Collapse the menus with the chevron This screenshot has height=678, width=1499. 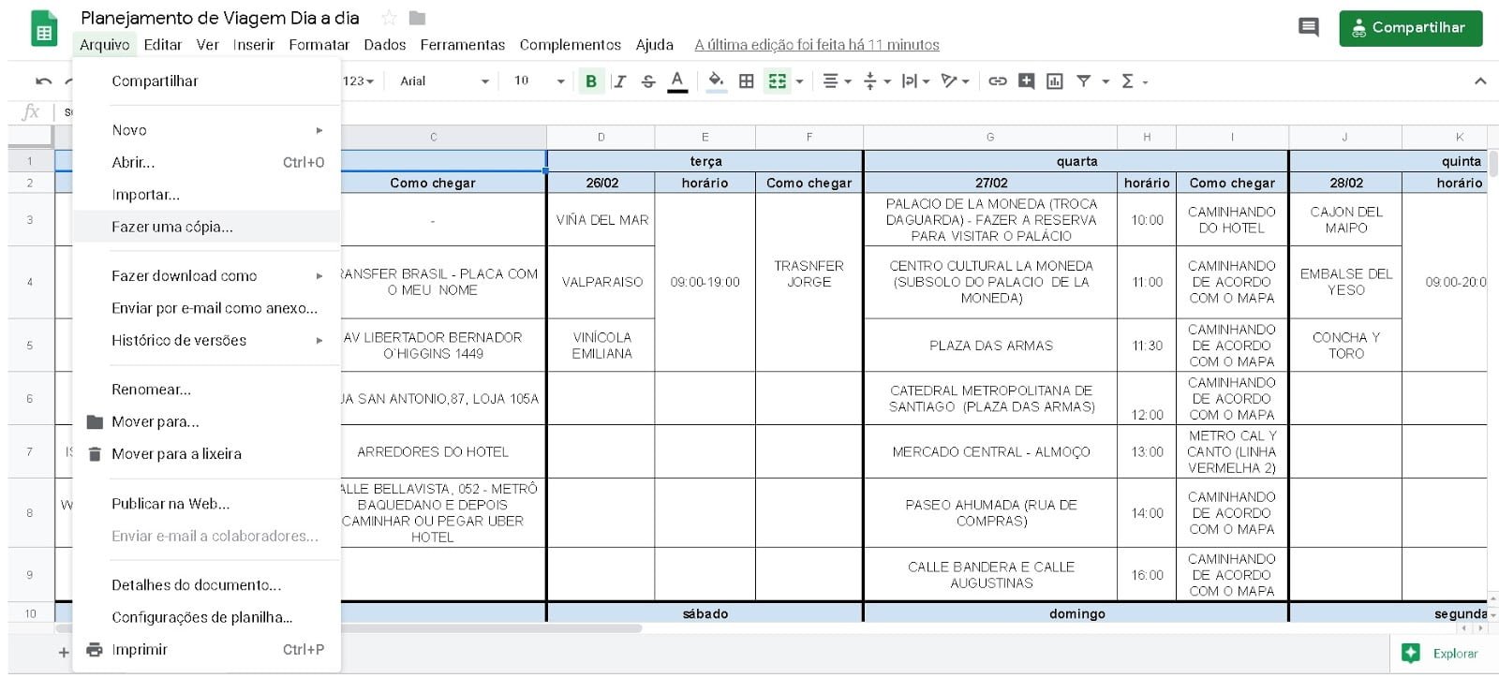click(x=1480, y=81)
